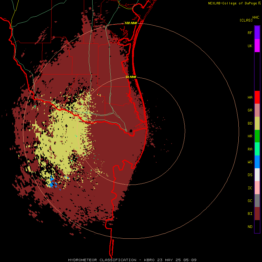This screenshot has width=262, height=262.
Task: Click the KBRO station identifier
Action: [149, 260]
